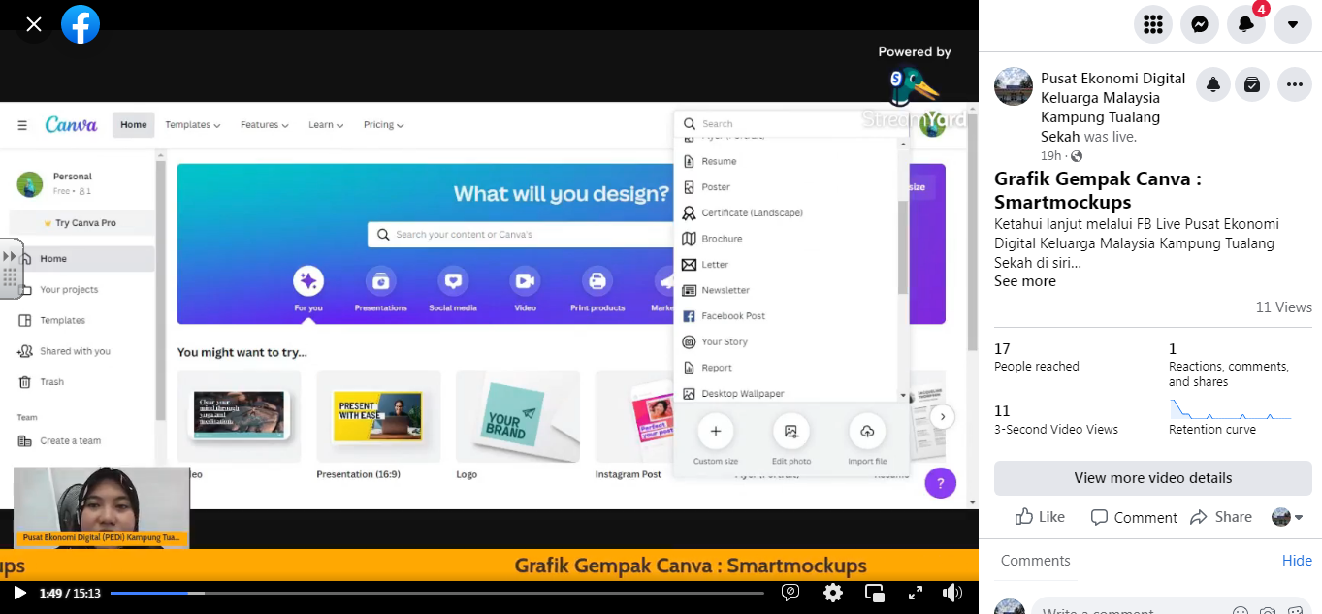Enter fullscreen video mode
The image size is (1322, 614).
(x=915, y=593)
